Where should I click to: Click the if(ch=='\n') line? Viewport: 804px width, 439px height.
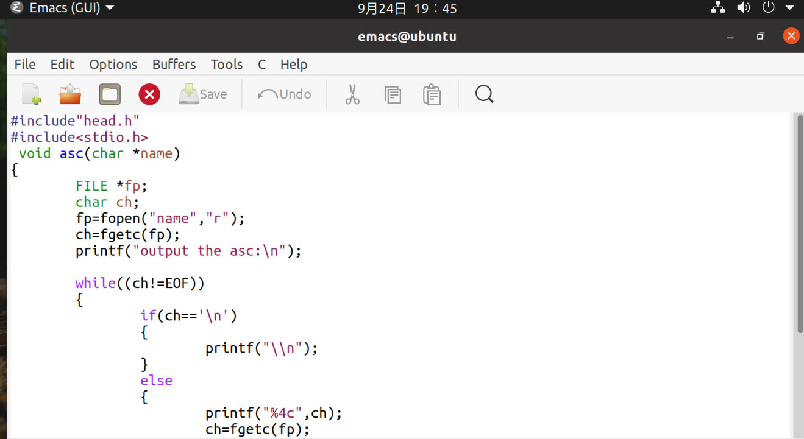pyautogui.click(x=189, y=315)
